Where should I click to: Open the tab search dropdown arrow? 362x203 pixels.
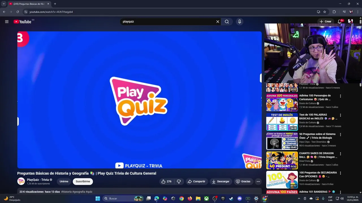click(4, 4)
